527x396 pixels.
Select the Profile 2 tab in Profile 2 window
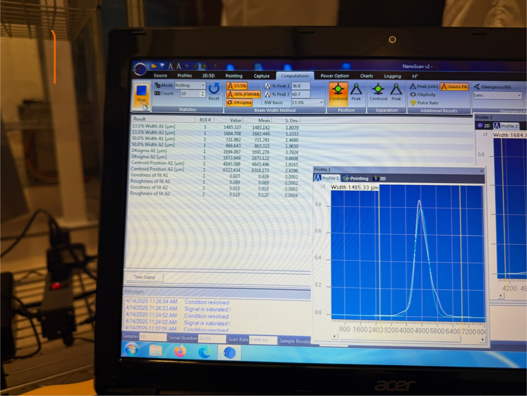(506, 126)
